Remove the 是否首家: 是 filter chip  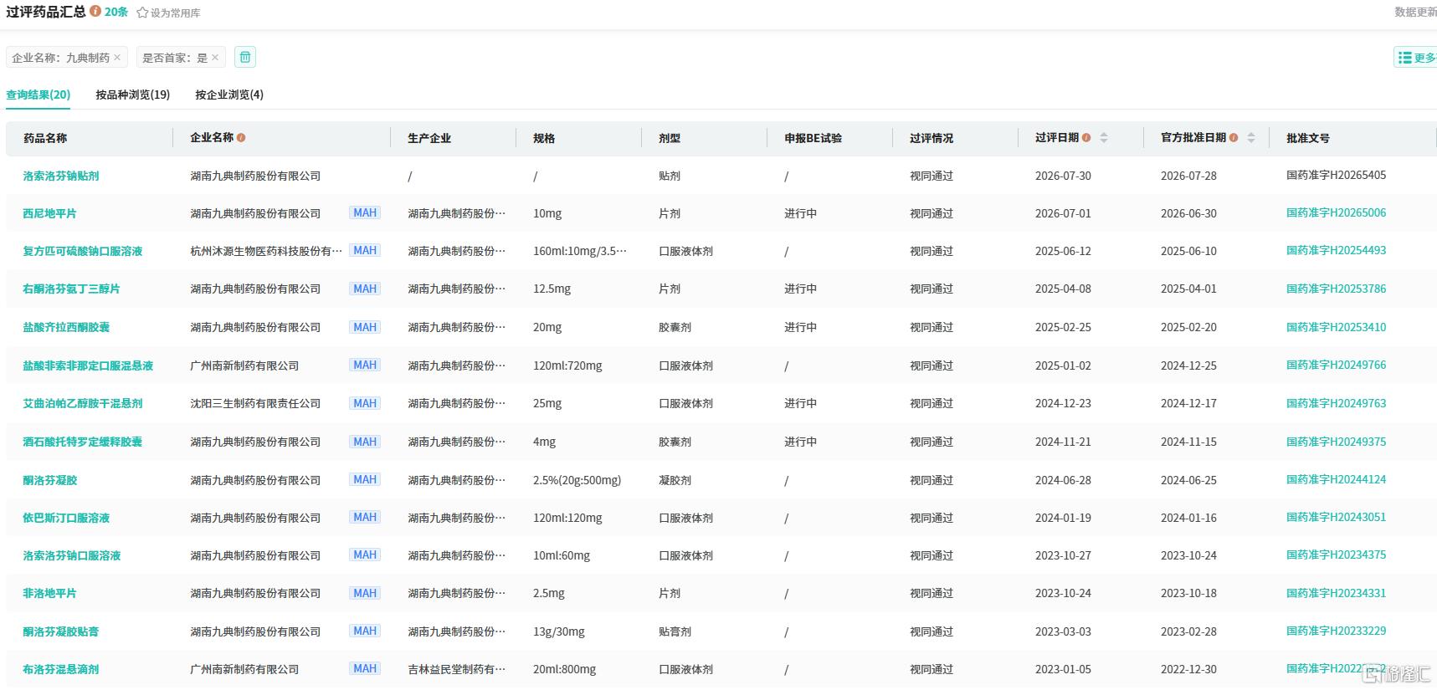[x=215, y=58]
